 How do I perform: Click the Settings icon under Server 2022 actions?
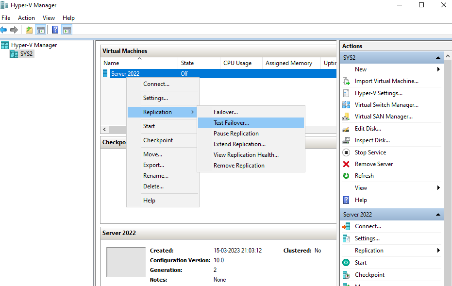point(346,238)
